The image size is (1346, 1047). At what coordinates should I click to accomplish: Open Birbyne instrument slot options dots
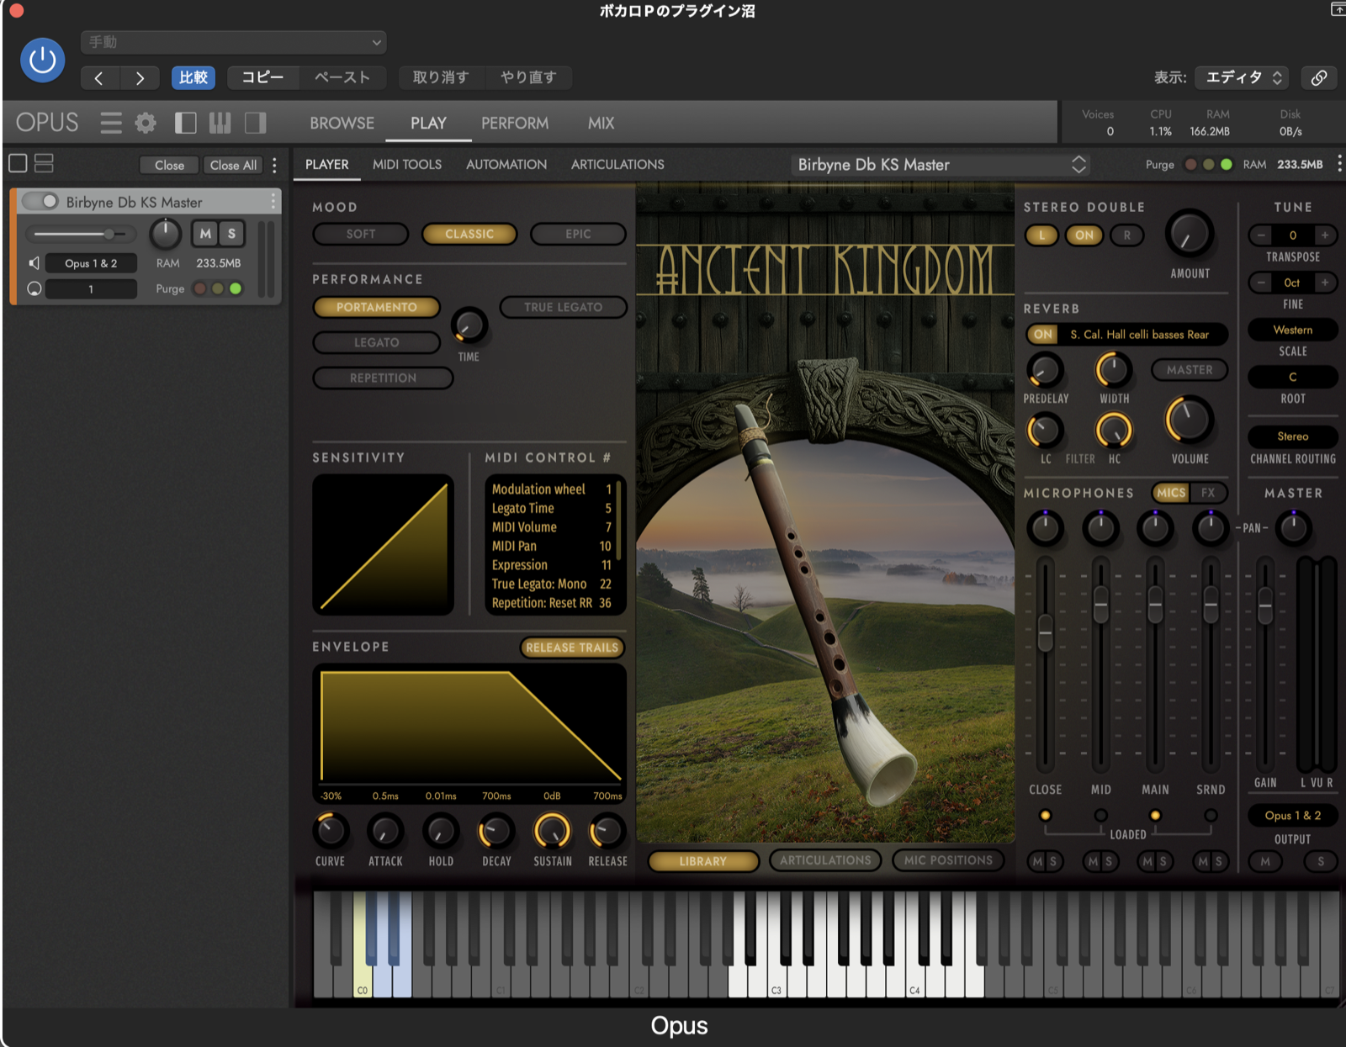tap(273, 201)
